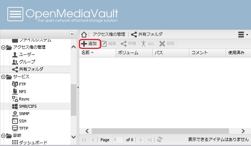
Task: Click the sidebar vertical scrollbar thumb
Action: (73, 100)
